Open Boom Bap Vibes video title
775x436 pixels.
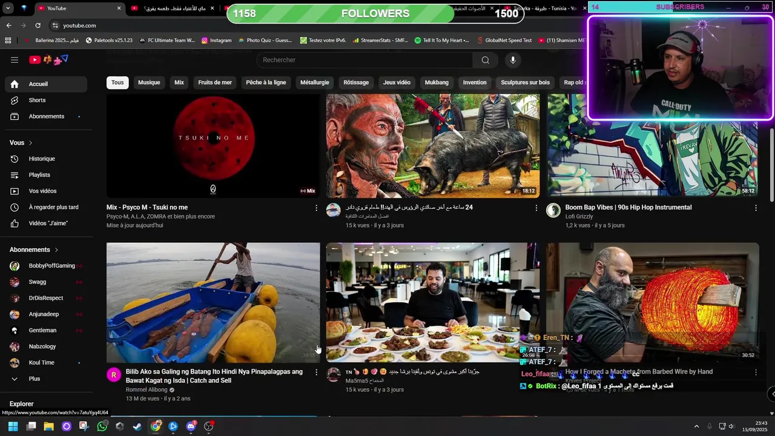click(628, 207)
